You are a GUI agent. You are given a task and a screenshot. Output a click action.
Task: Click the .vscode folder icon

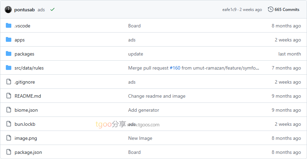pos(9,26)
